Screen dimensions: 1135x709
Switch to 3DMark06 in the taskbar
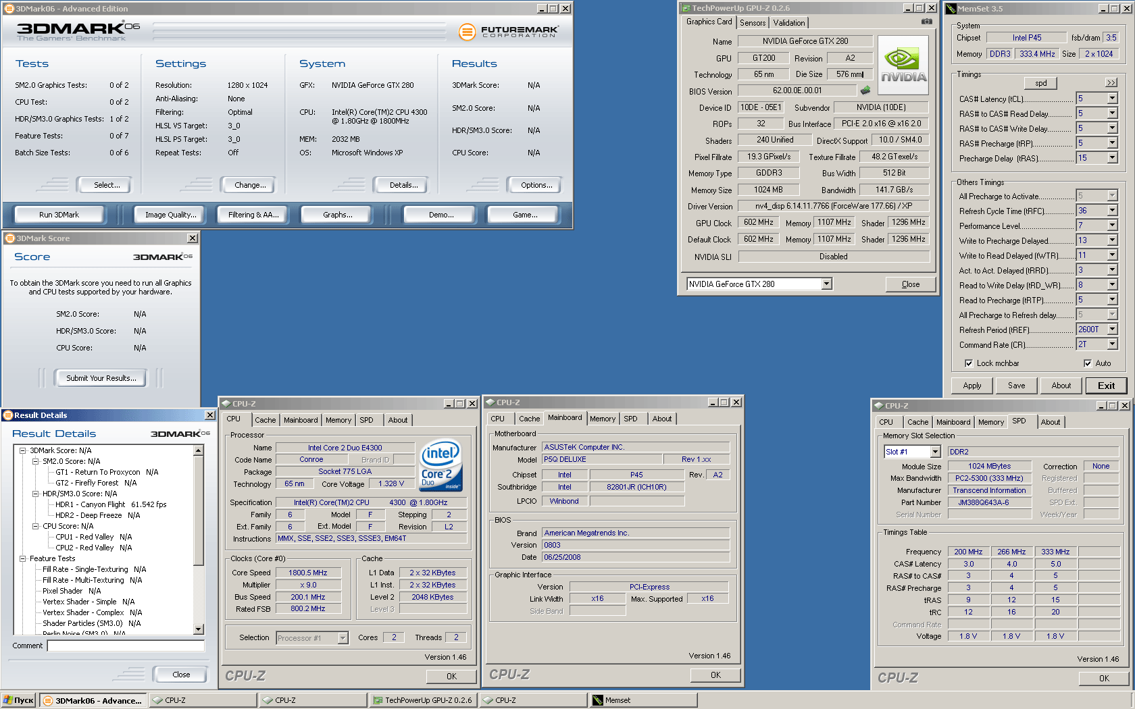pos(93,700)
